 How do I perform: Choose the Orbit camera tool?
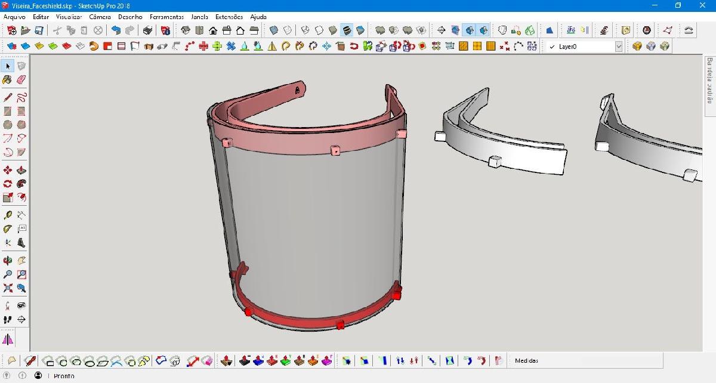(x=8, y=260)
